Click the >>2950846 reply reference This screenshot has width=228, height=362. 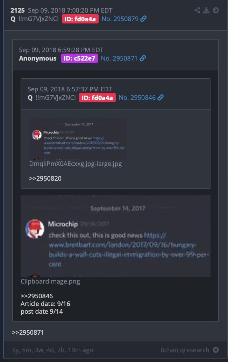click(37, 296)
